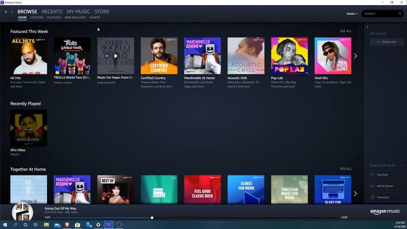Open Brave browser from taskbar
The height and width of the screenshot is (229, 407).
[67, 225]
